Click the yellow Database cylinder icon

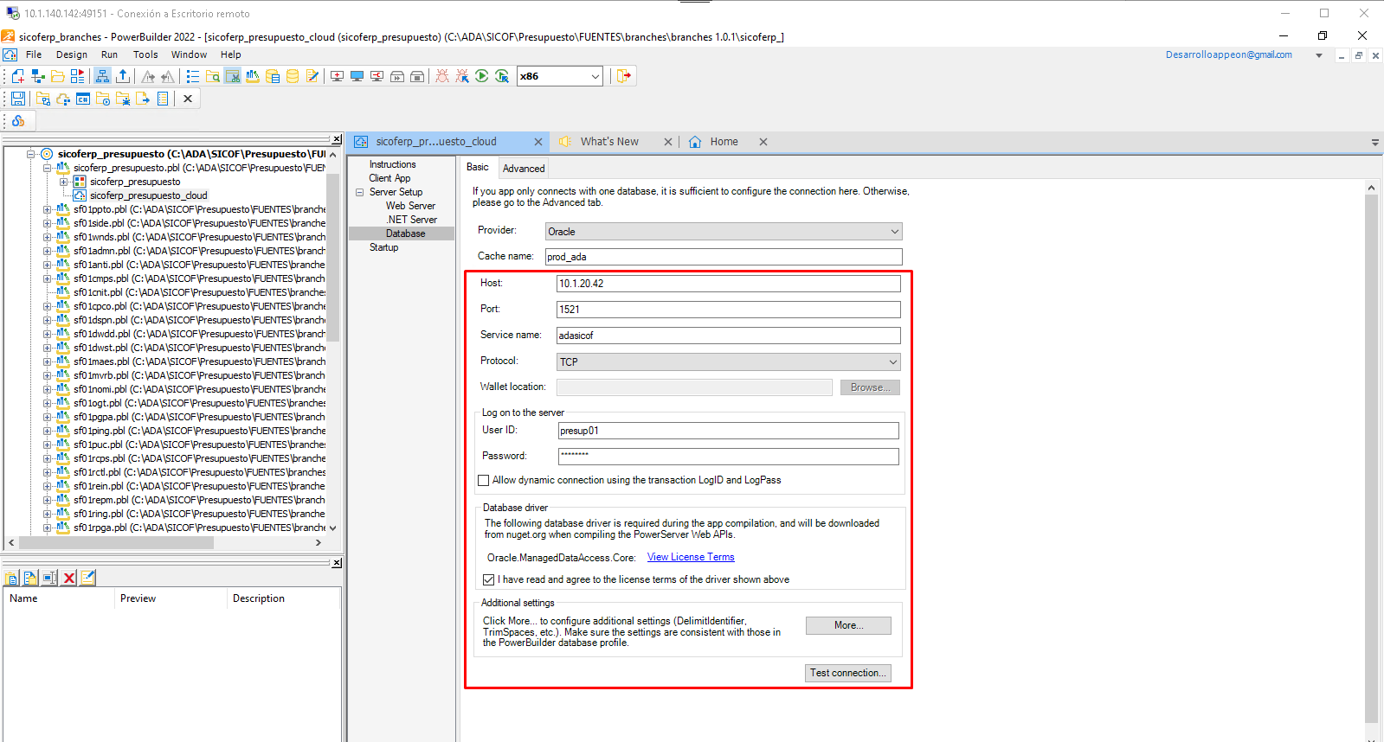(x=293, y=76)
